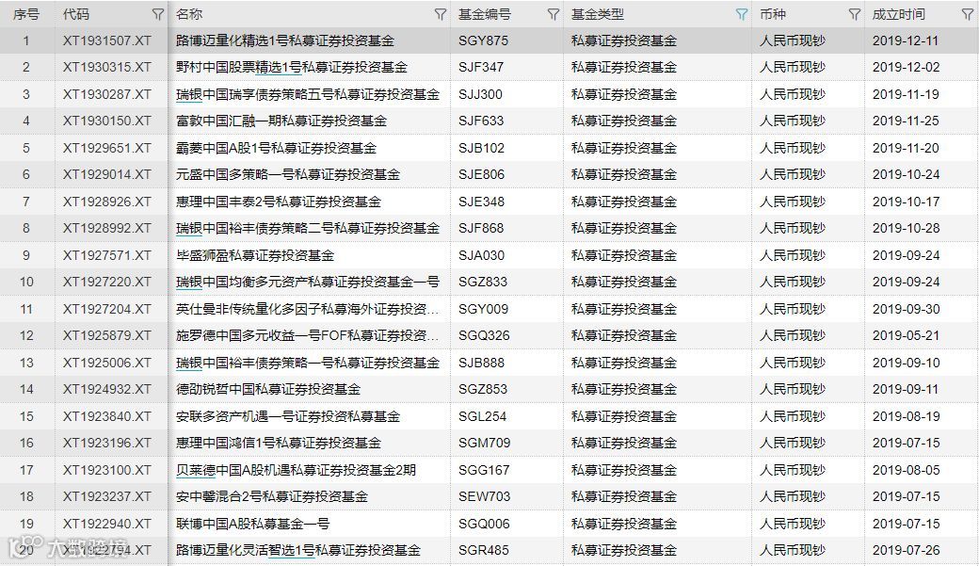Select fund 安中馨混合2号私募证券投资基金

click(x=272, y=496)
